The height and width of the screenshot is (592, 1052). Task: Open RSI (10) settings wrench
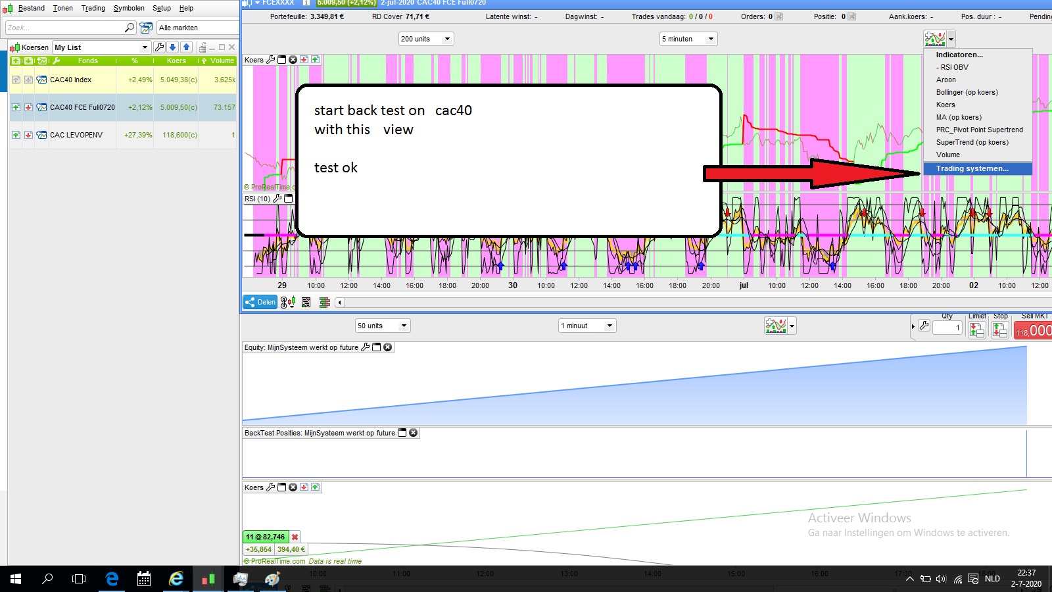click(x=277, y=199)
